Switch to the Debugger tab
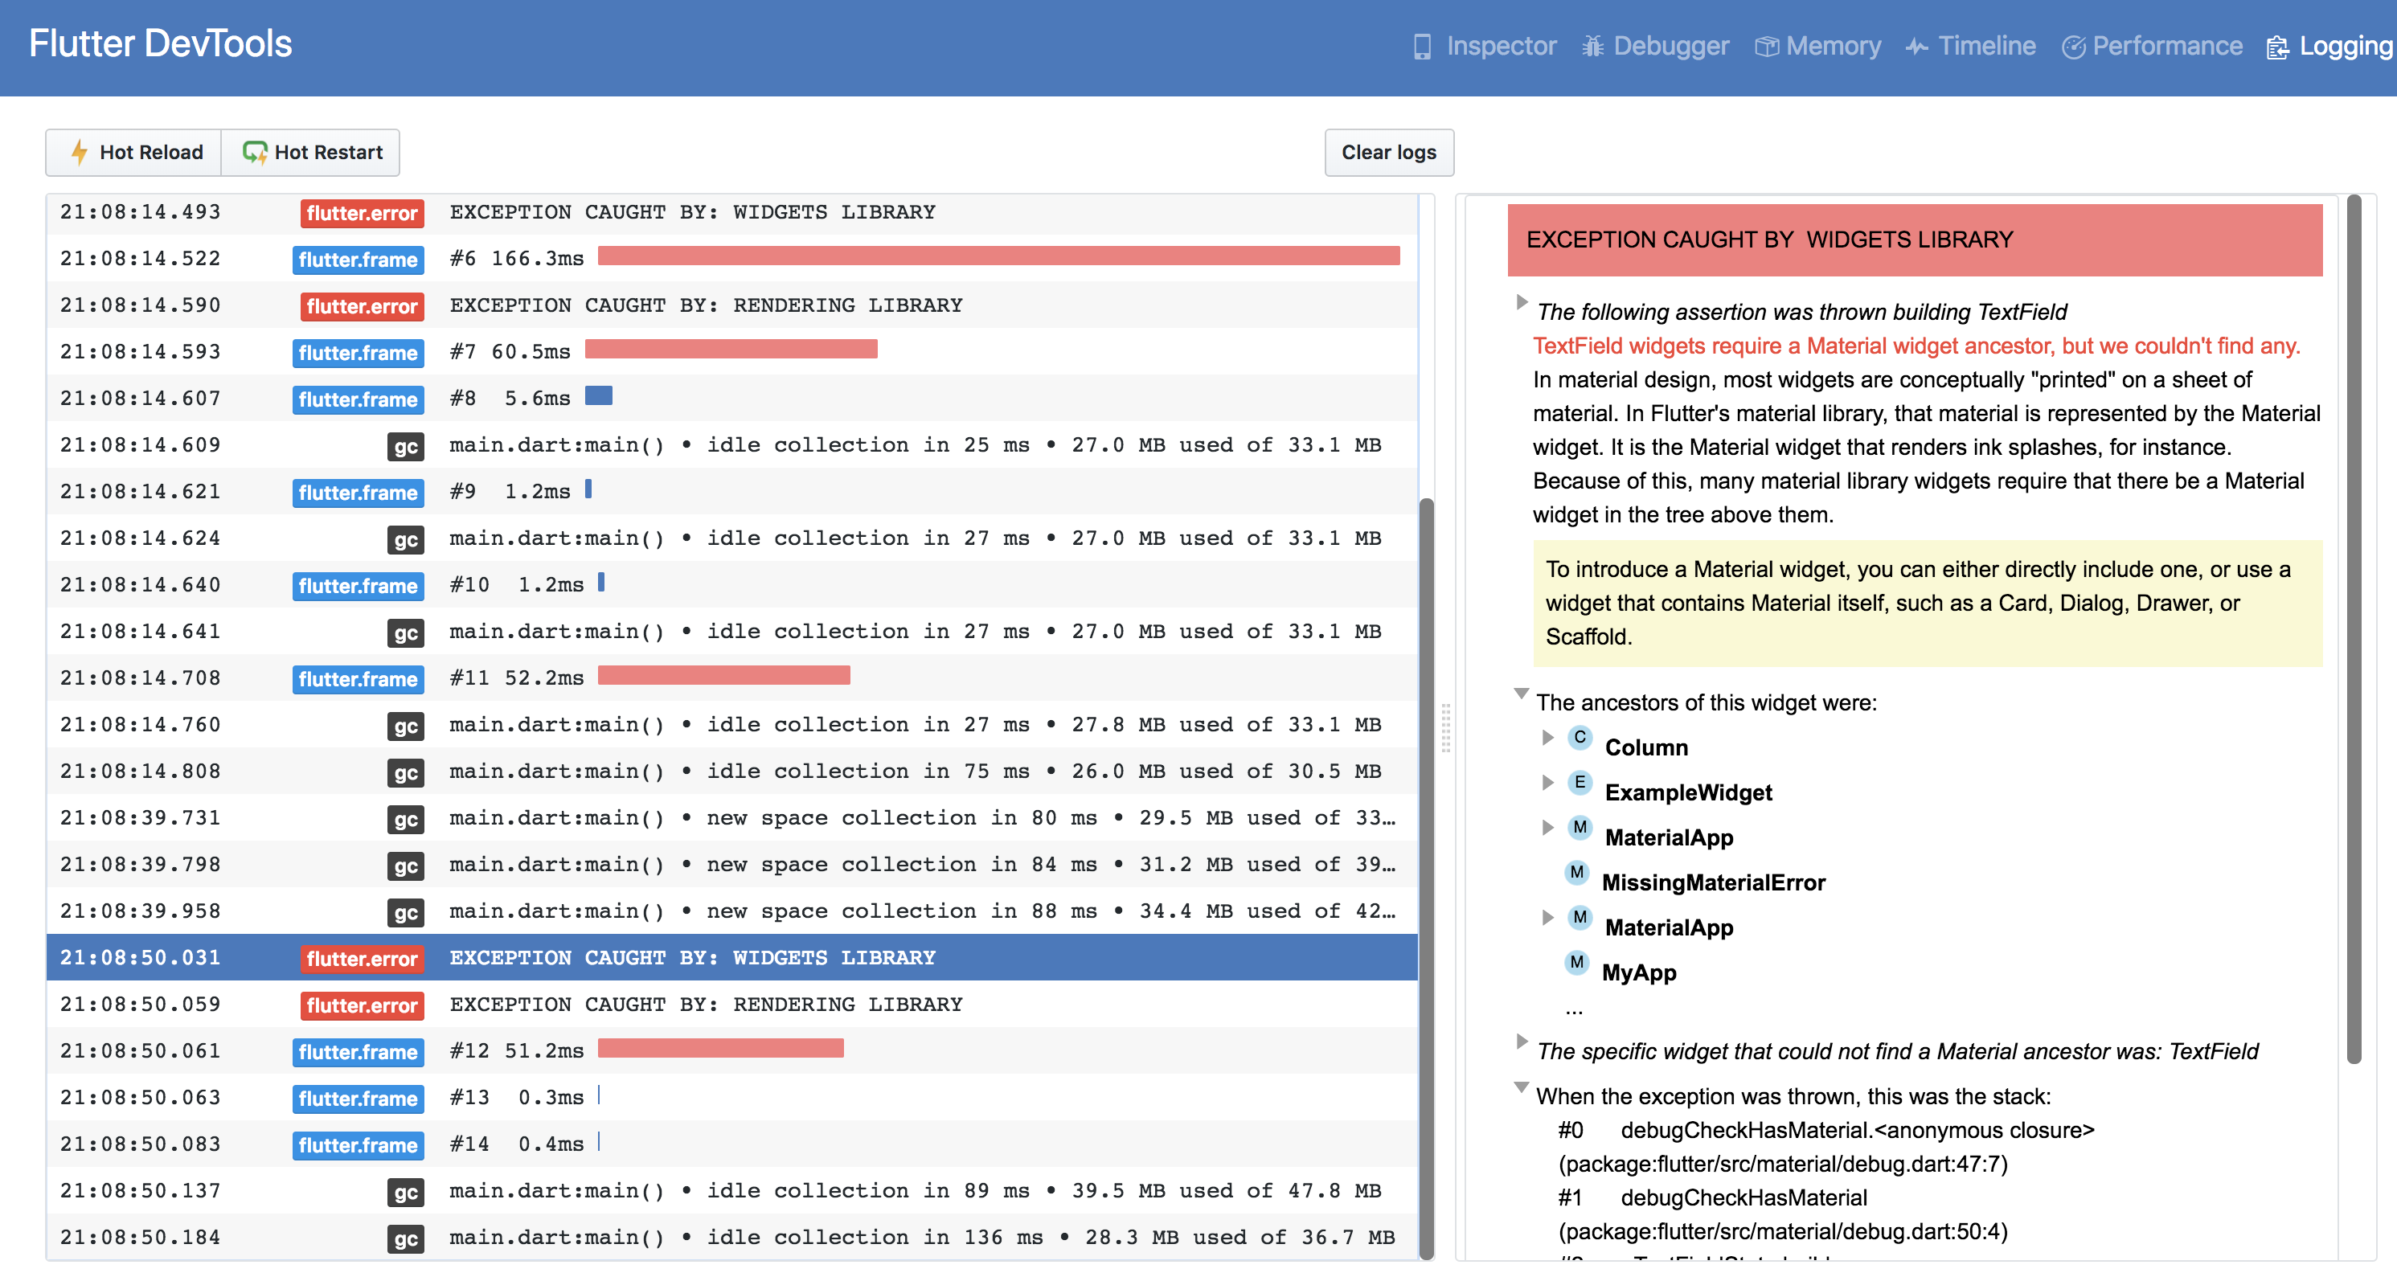The width and height of the screenshot is (2397, 1273). coord(1655,46)
